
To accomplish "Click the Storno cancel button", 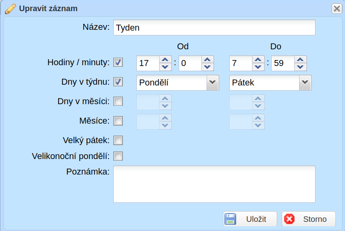I will tap(309, 219).
